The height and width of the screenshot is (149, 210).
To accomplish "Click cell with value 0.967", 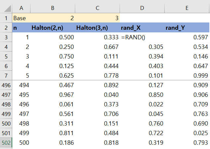I will point(53,95).
